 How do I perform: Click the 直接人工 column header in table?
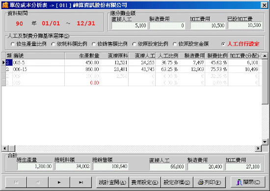click(x=142, y=56)
